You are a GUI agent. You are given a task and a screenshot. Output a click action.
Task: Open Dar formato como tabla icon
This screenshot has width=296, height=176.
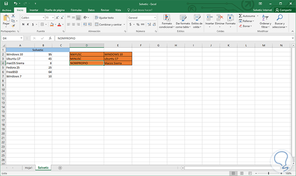[x=183, y=18]
